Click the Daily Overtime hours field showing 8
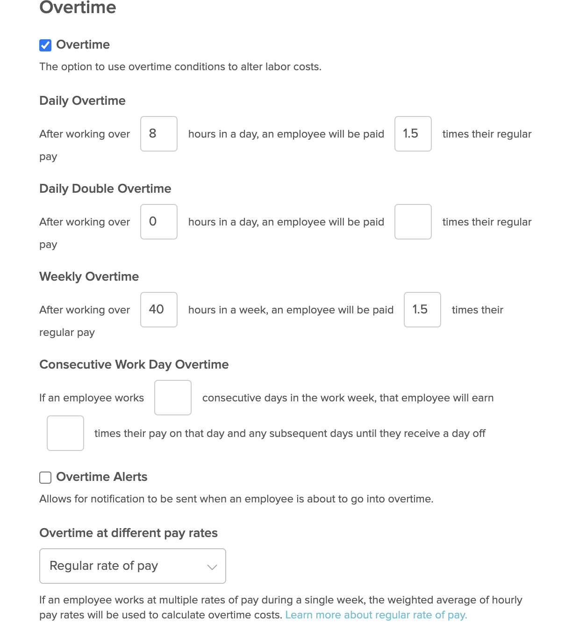572x639 pixels. point(159,134)
